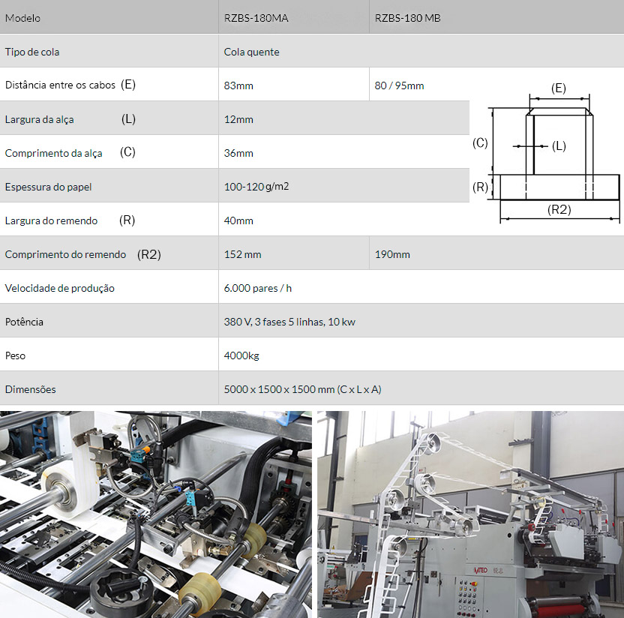Select '380 V, 3 fases 5 linhas, 10 kw'

click(289, 322)
